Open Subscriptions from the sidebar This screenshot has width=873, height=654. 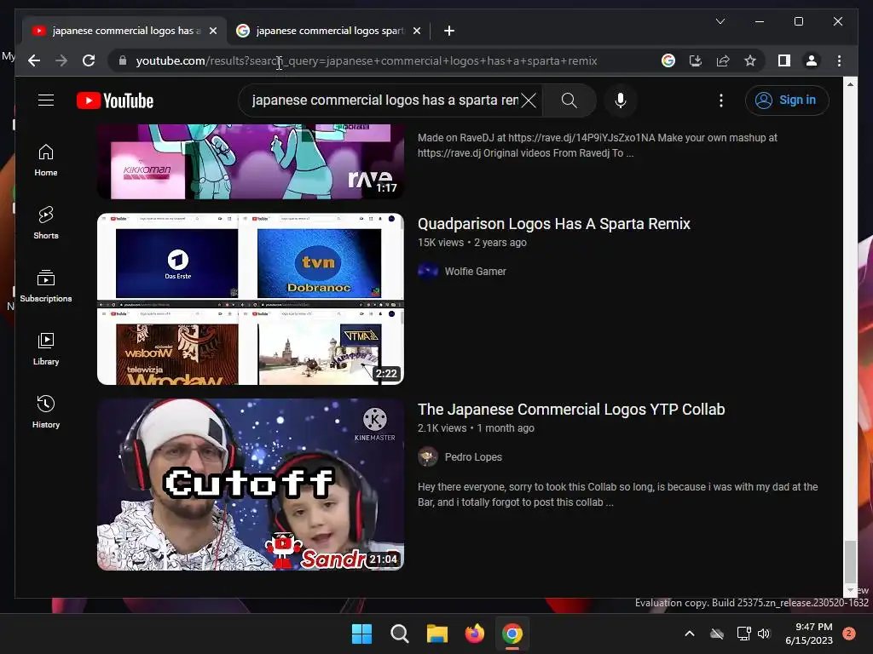46,286
